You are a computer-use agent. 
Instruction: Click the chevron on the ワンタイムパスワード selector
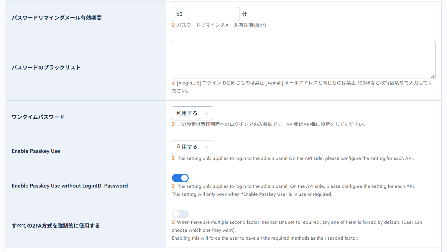[207, 113]
